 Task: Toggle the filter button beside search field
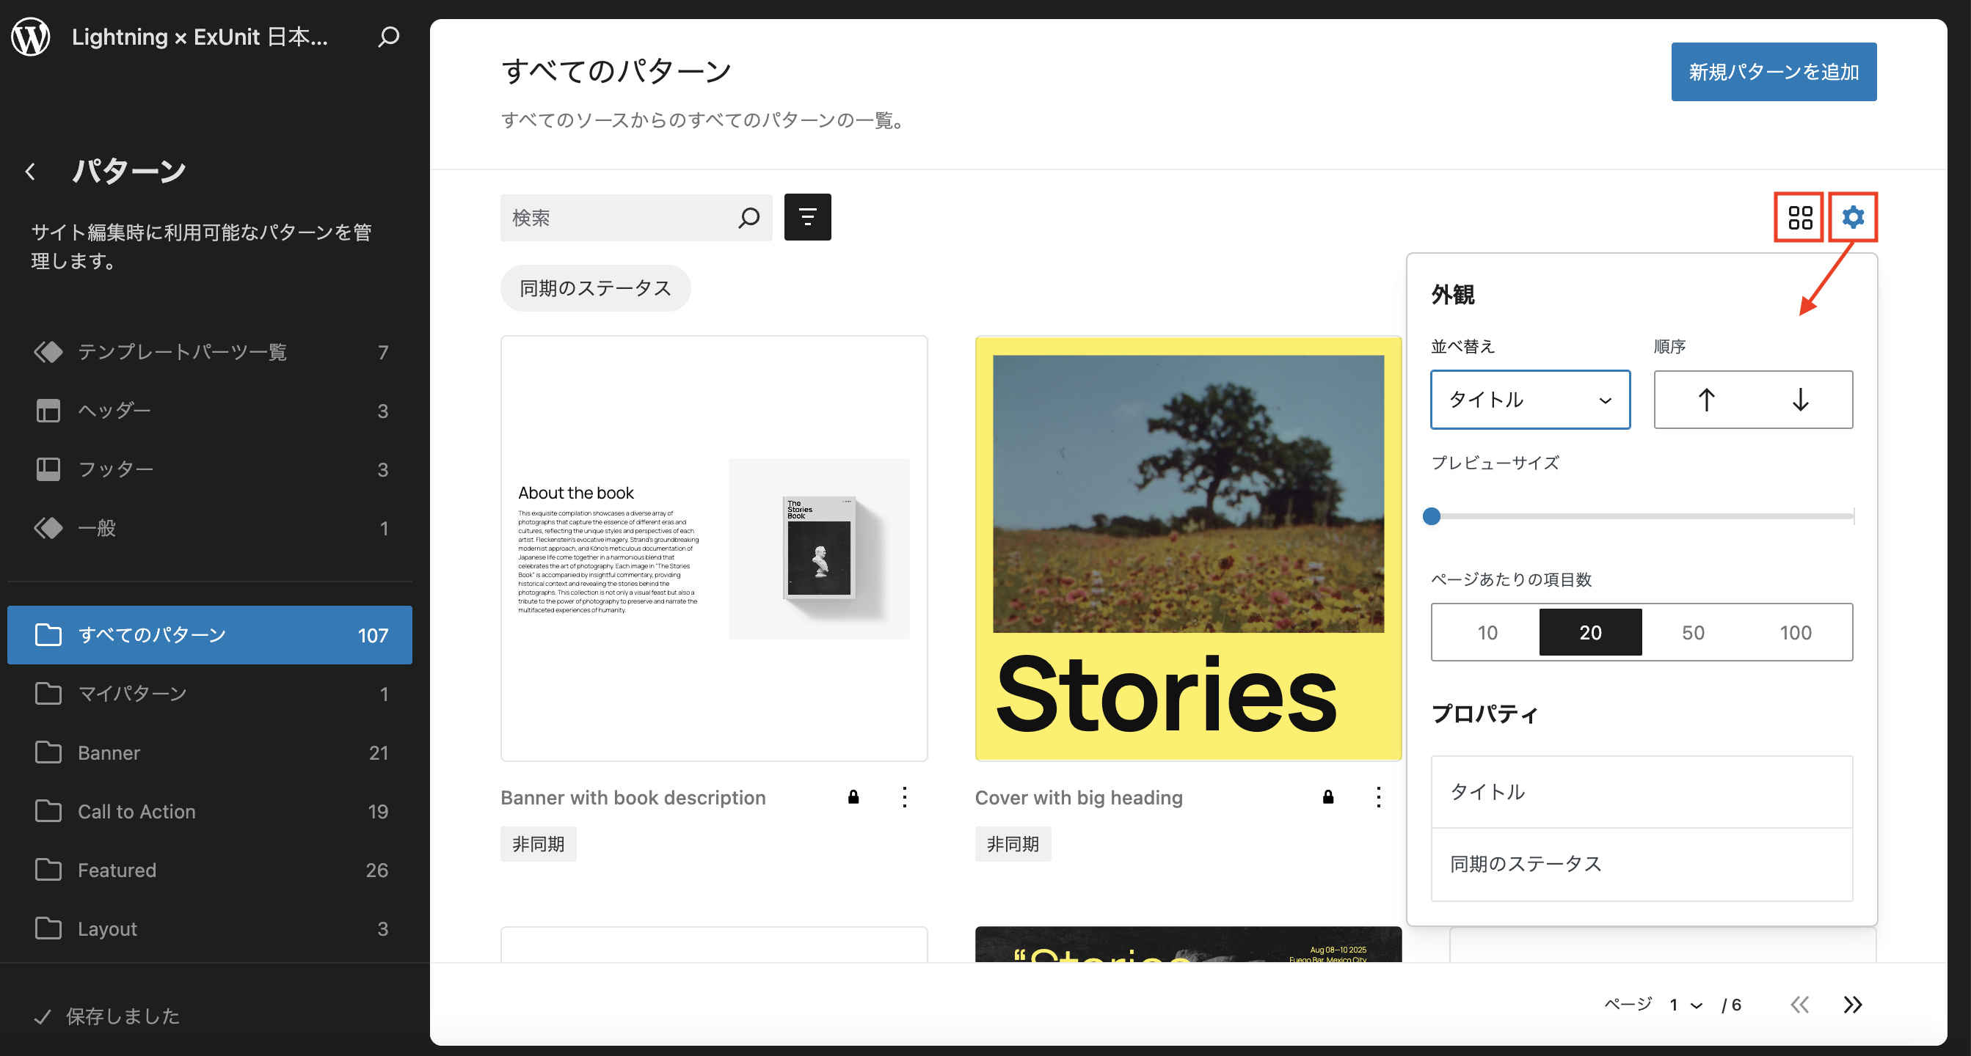(807, 217)
